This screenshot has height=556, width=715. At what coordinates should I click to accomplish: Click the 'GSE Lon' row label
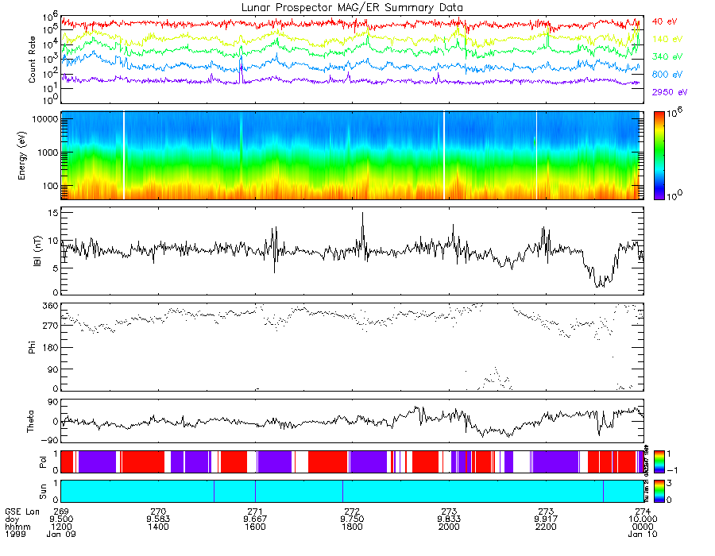click(22, 512)
